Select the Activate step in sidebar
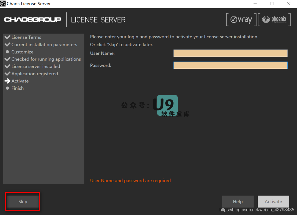The image size is (297, 215). (x=20, y=81)
